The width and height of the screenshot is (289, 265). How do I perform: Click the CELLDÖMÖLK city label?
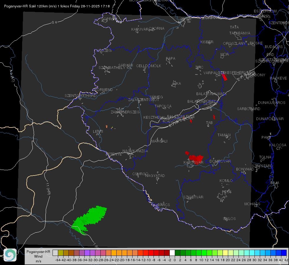pyautogui.click(x=149, y=66)
